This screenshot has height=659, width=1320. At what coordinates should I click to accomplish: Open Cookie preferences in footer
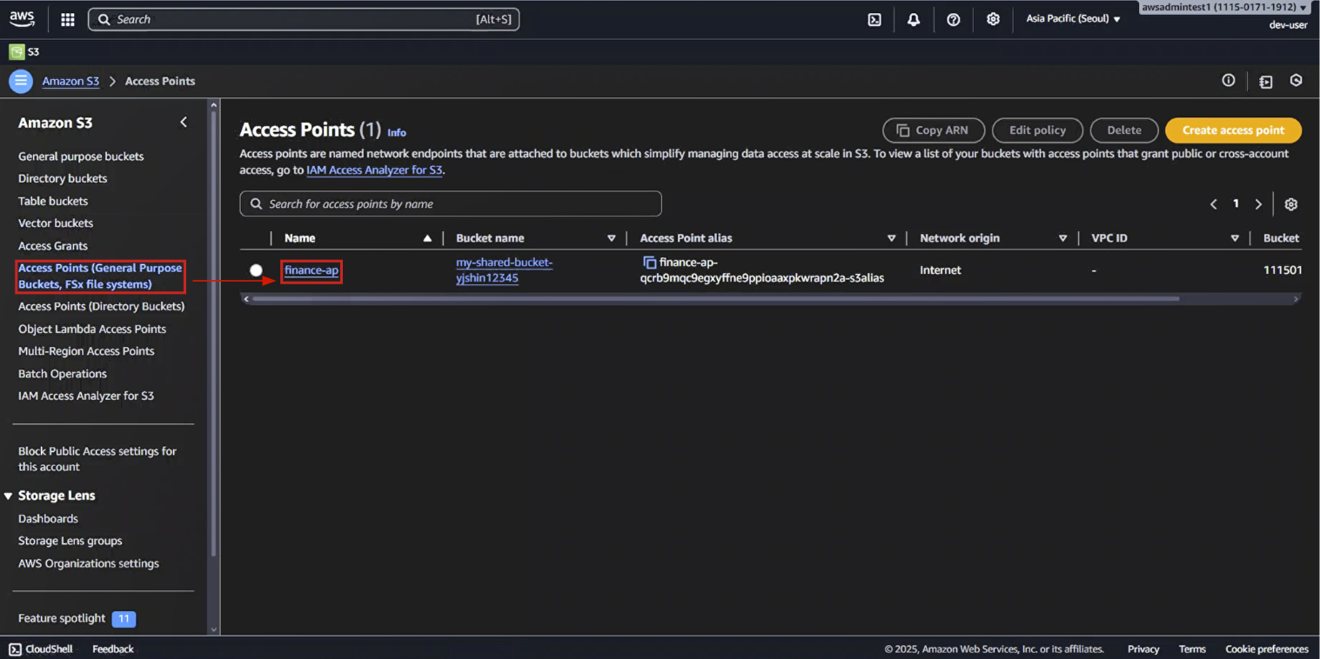coord(1267,649)
